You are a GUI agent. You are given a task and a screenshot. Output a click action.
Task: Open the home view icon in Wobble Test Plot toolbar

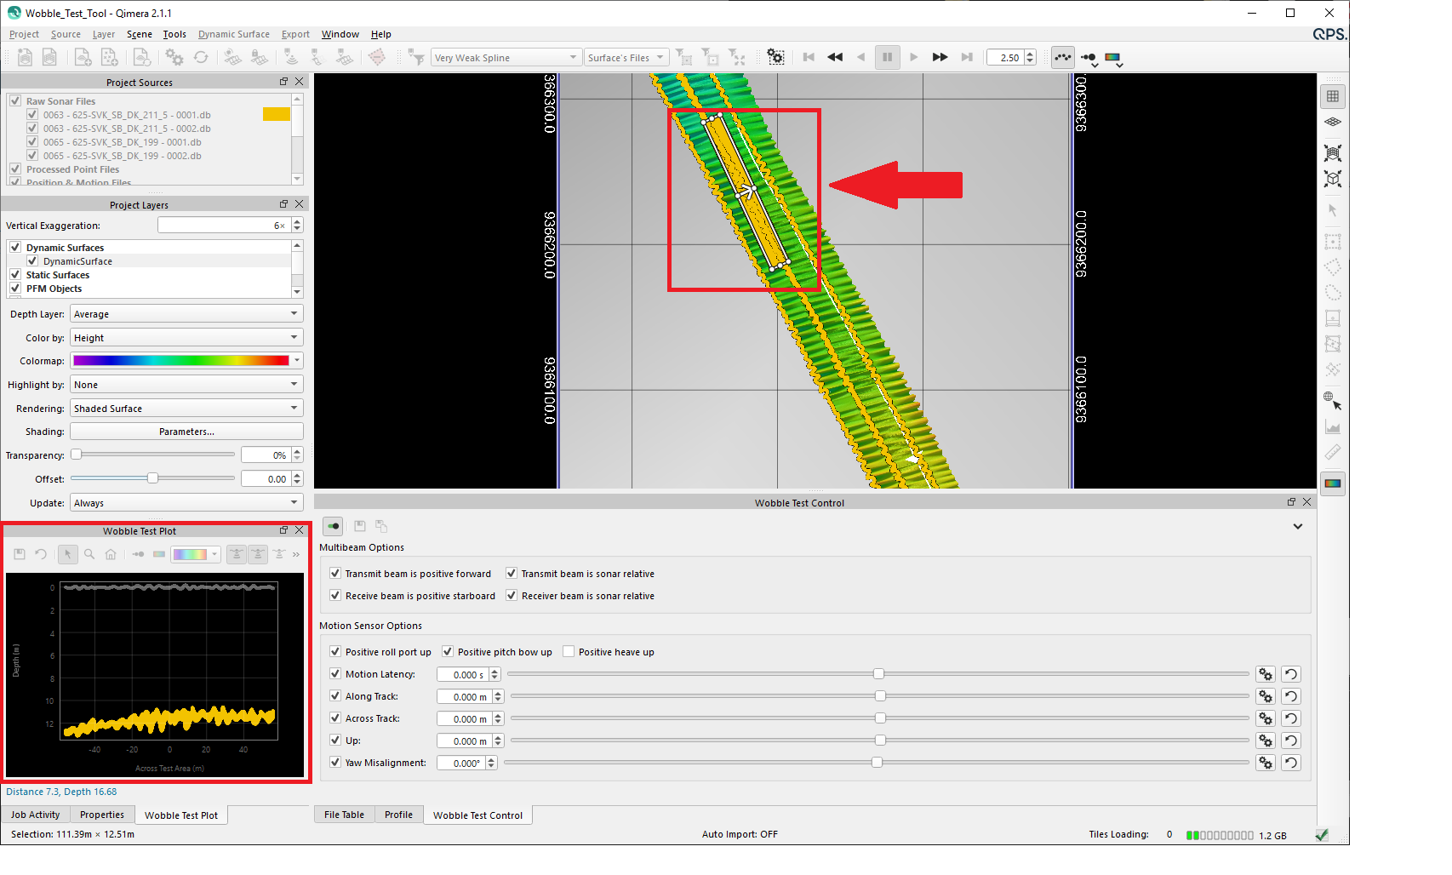pyautogui.click(x=111, y=554)
